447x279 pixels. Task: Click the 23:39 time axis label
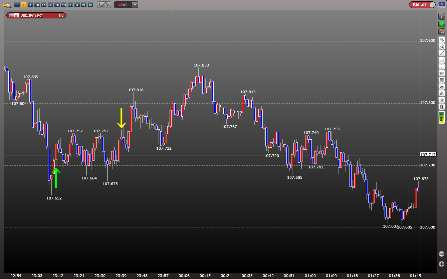pos(121,276)
